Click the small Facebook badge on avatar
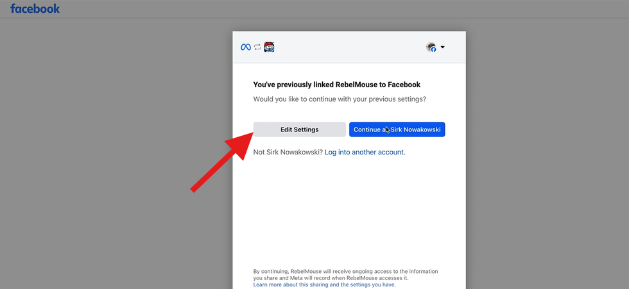629x289 pixels. [x=434, y=50]
